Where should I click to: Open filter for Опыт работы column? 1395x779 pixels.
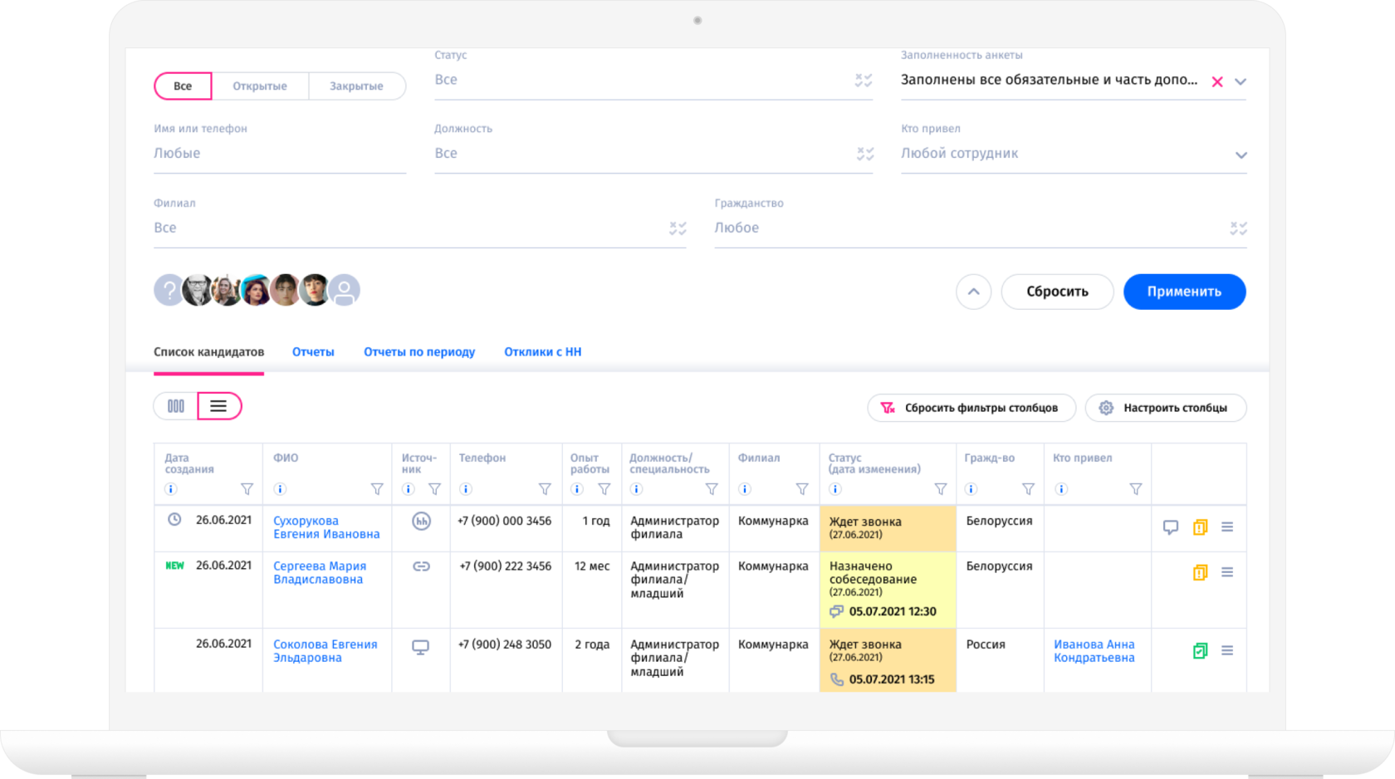(604, 489)
